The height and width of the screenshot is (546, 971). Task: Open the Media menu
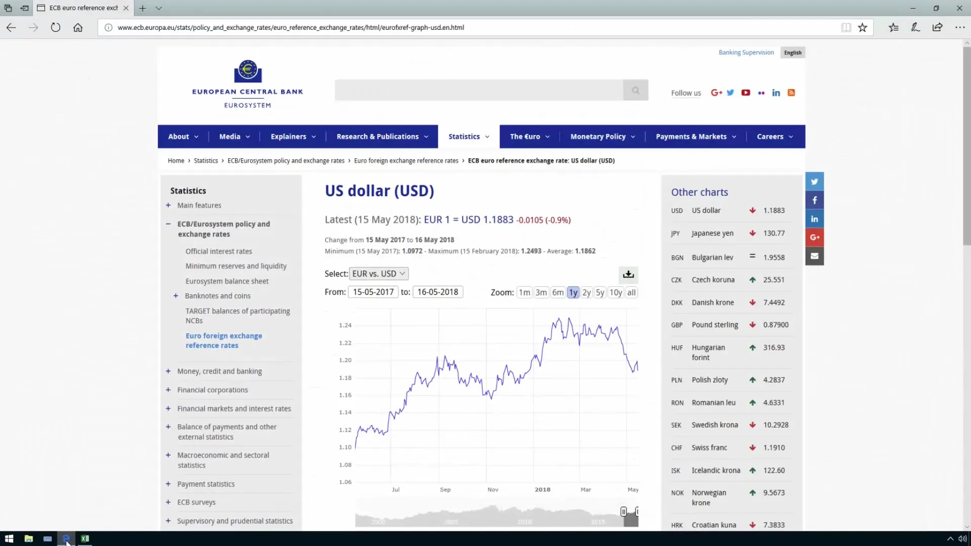pyautogui.click(x=234, y=136)
